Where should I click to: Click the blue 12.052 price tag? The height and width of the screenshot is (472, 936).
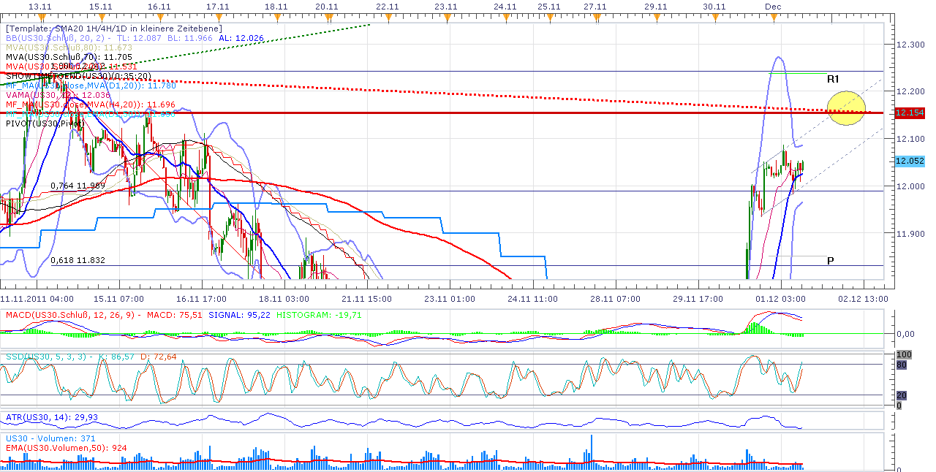pos(909,161)
